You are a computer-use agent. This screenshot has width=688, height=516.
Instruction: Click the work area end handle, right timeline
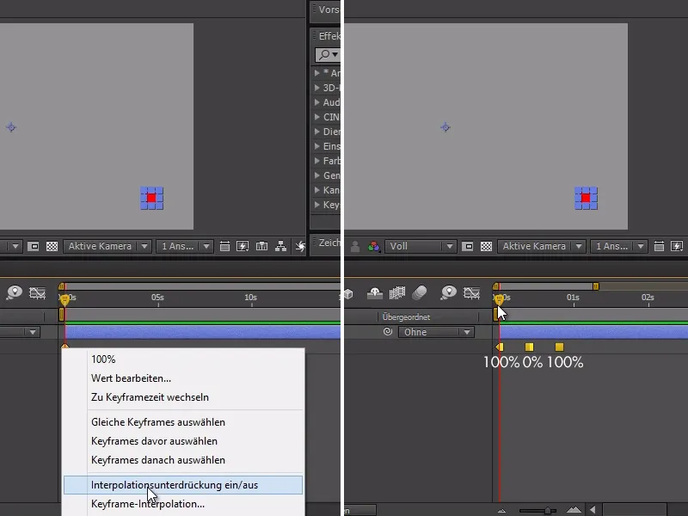tap(596, 286)
